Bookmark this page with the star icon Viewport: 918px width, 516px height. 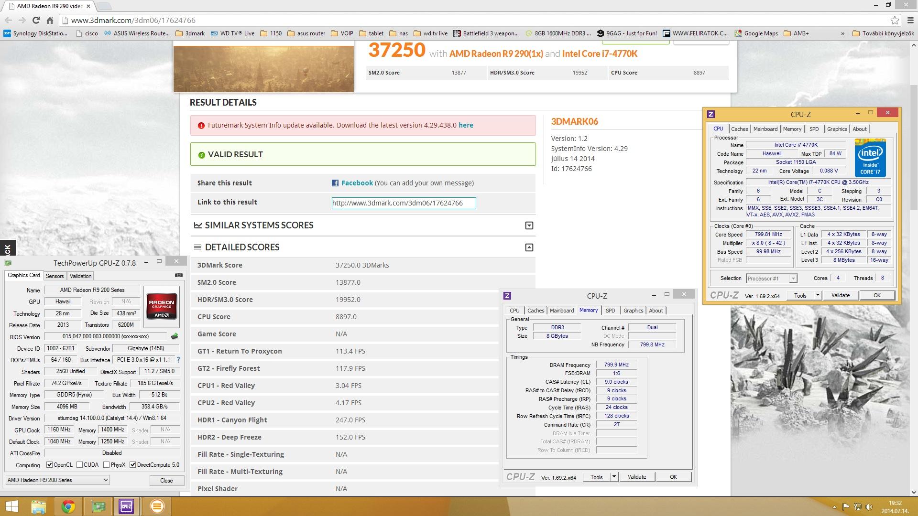tap(895, 20)
